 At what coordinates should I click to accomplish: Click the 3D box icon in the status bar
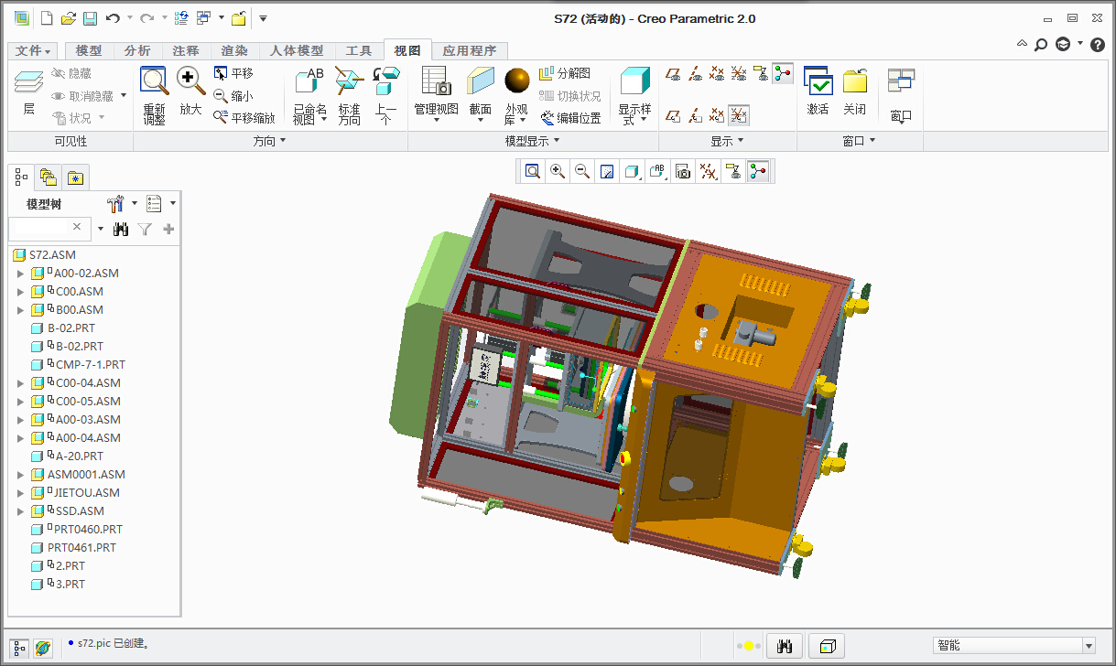click(x=827, y=646)
